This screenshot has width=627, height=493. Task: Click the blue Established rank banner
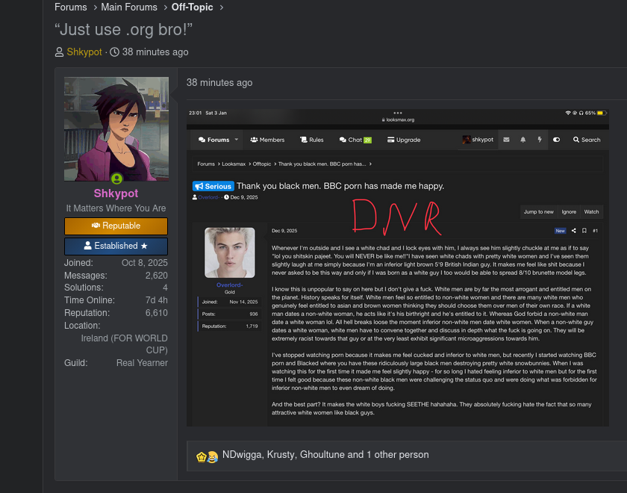116,246
